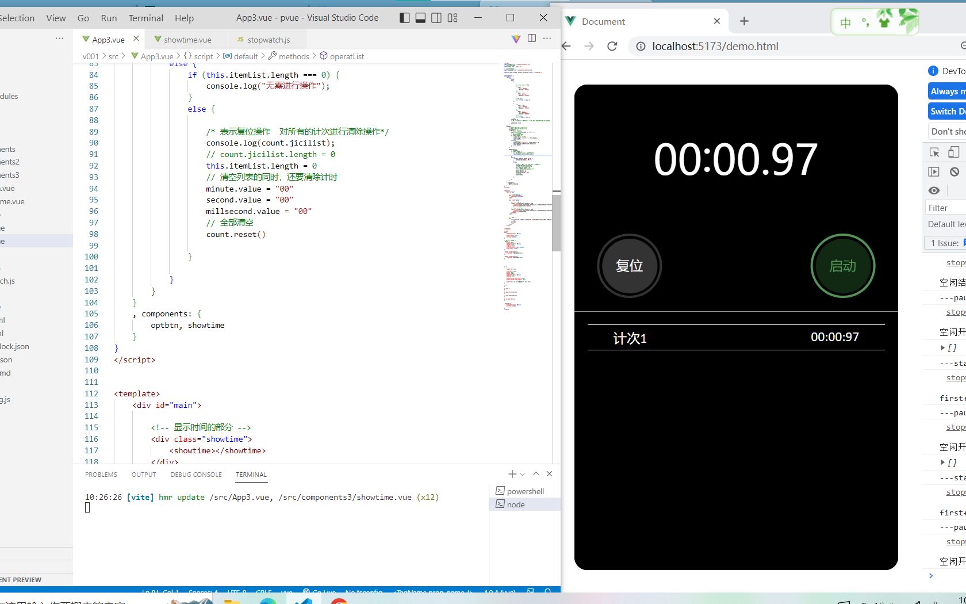Clear the DevTools console
Viewport: 966px width, 604px height.
(954, 172)
